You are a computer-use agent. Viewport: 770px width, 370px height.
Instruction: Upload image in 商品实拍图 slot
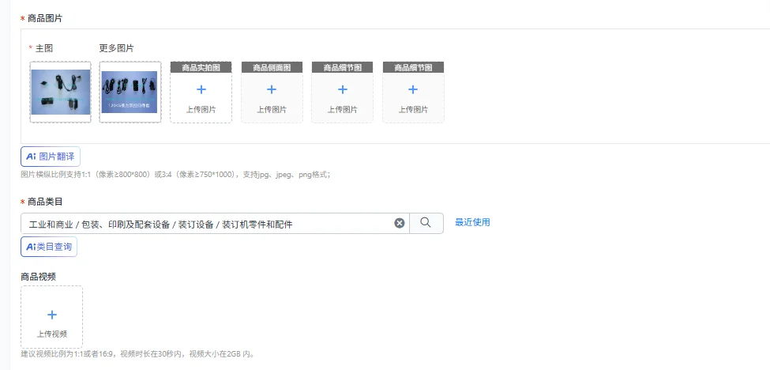201,92
